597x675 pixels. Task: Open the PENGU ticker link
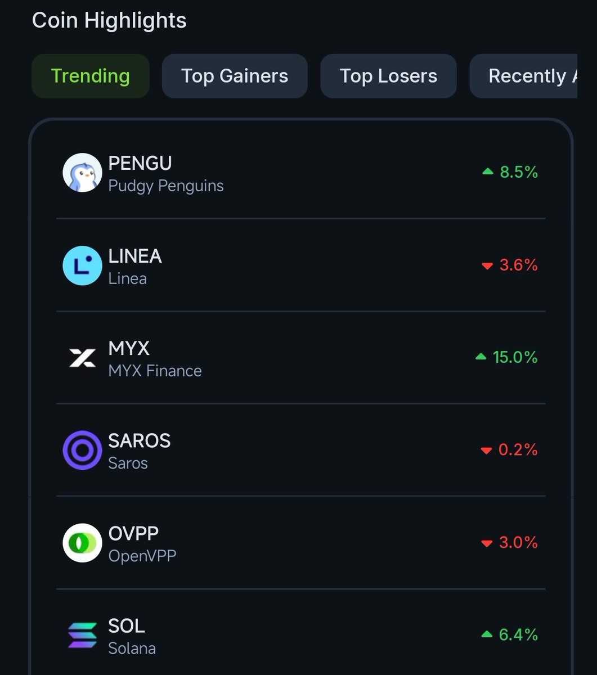[140, 164]
